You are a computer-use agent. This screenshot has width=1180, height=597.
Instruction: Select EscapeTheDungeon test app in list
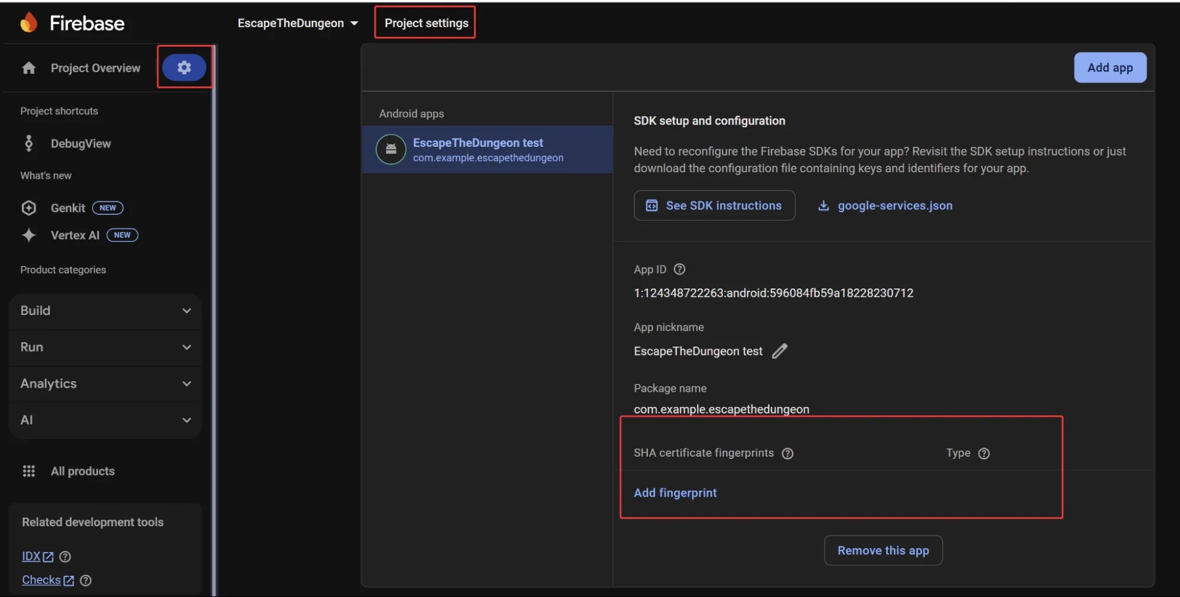click(488, 149)
